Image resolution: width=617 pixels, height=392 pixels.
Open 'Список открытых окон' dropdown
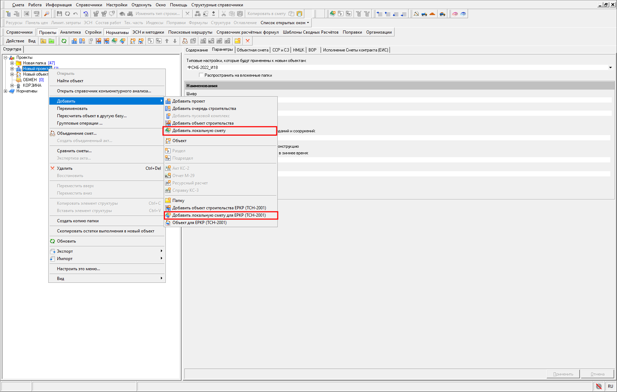(285, 23)
